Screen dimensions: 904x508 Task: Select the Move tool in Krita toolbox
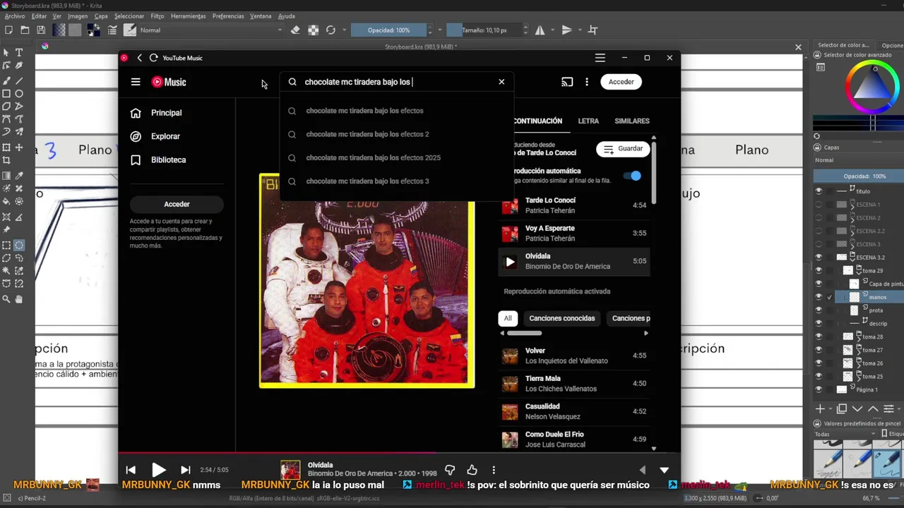pyautogui.click(x=19, y=147)
